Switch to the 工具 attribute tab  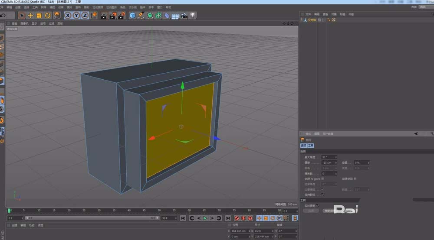click(x=311, y=146)
